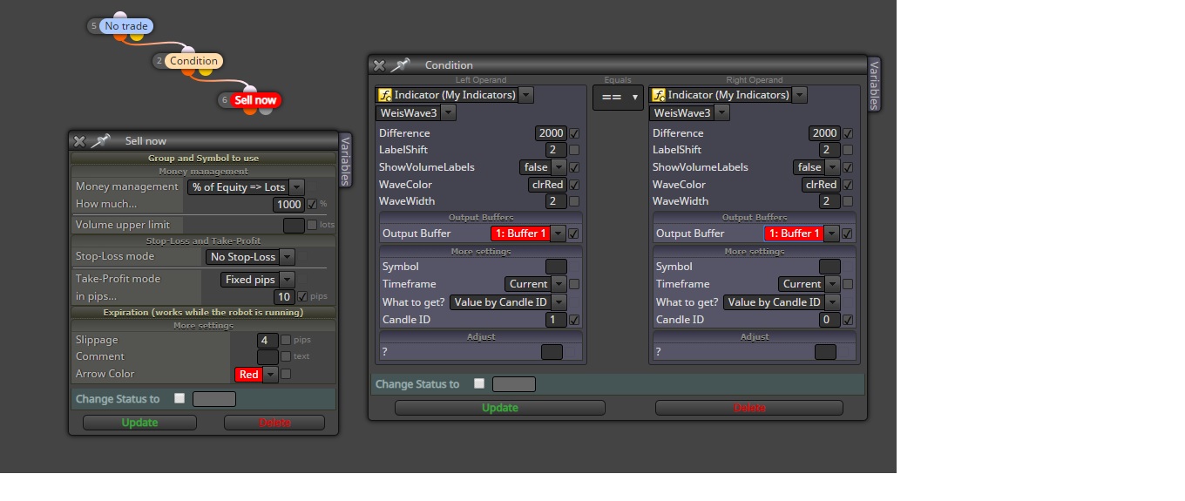Open the == comparison operator dropdown
The height and width of the screenshot is (501, 1185).
tap(618, 97)
